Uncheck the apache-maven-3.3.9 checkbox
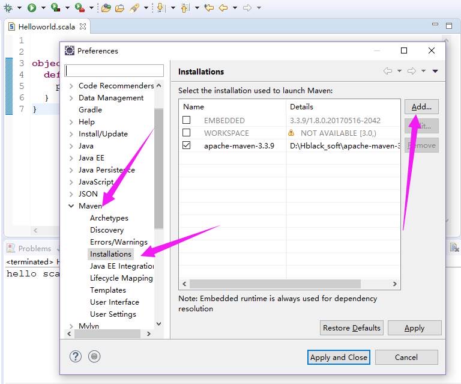 click(x=187, y=145)
